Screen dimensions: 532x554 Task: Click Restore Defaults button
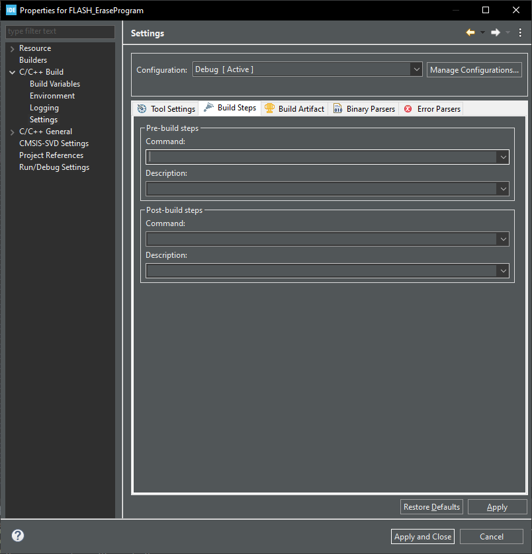(431, 507)
